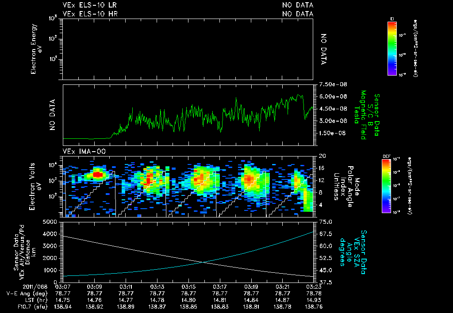Click the "Electron Energy eV" axis title
The height and width of the screenshot is (313, 453).
(x=36, y=49)
